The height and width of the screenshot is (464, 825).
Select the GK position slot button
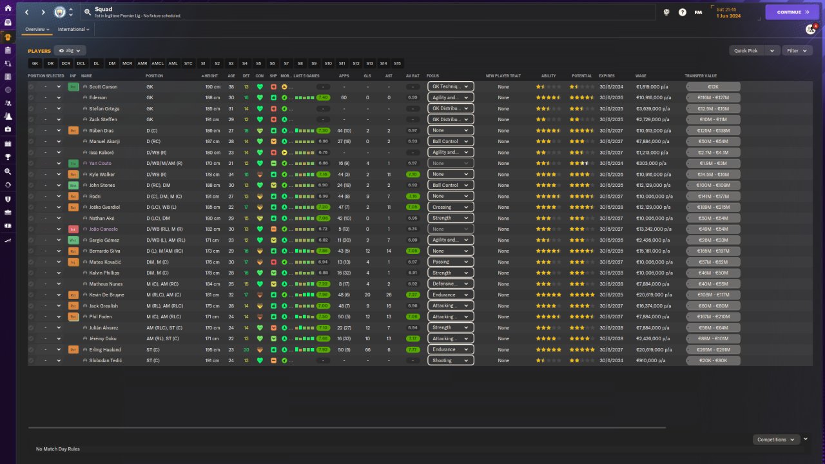coord(35,63)
